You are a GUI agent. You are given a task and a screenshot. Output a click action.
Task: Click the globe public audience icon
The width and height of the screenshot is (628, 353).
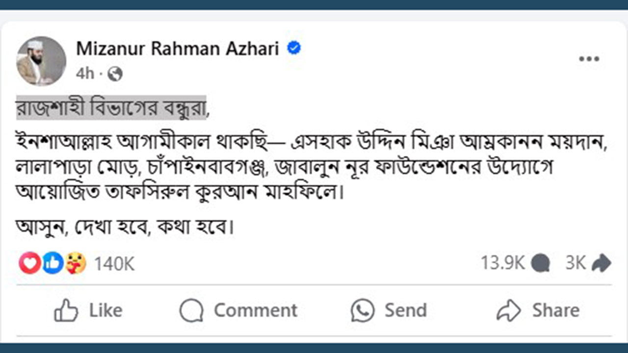tap(115, 74)
